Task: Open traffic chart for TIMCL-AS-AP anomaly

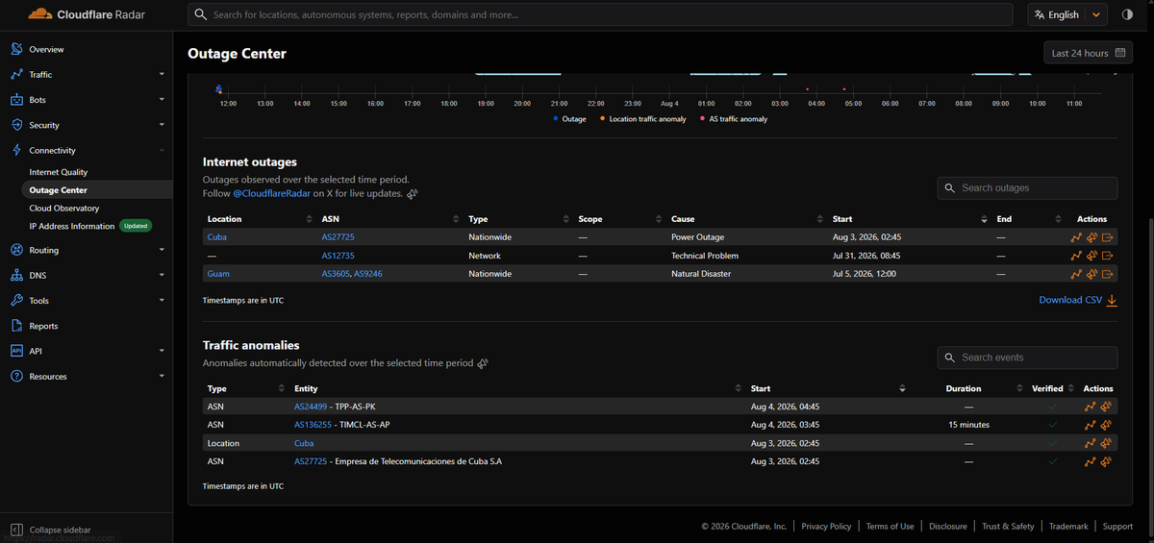Action: [1091, 425]
